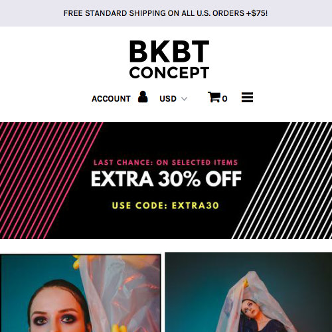This screenshot has width=332, height=332.
Task: Select the USD currency selector
Action: pos(173,99)
